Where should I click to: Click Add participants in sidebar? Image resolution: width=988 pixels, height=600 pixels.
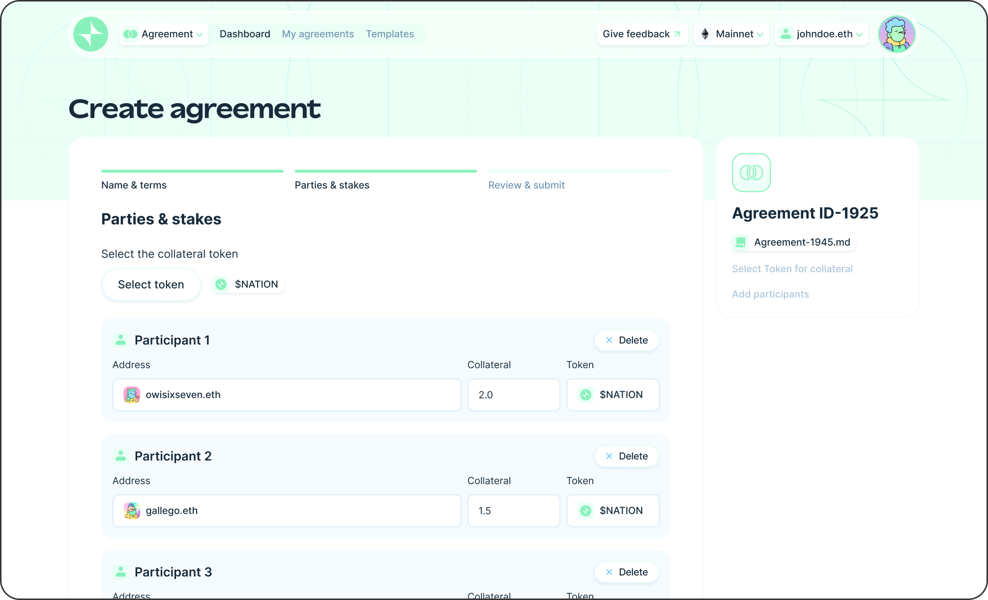(x=770, y=294)
